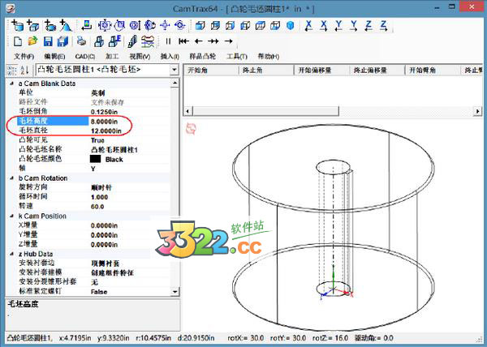Save with the single floppy disk icon
Image resolution: width=487 pixels, height=347 pixels.
pyautogui.click(x=48, y=41)
